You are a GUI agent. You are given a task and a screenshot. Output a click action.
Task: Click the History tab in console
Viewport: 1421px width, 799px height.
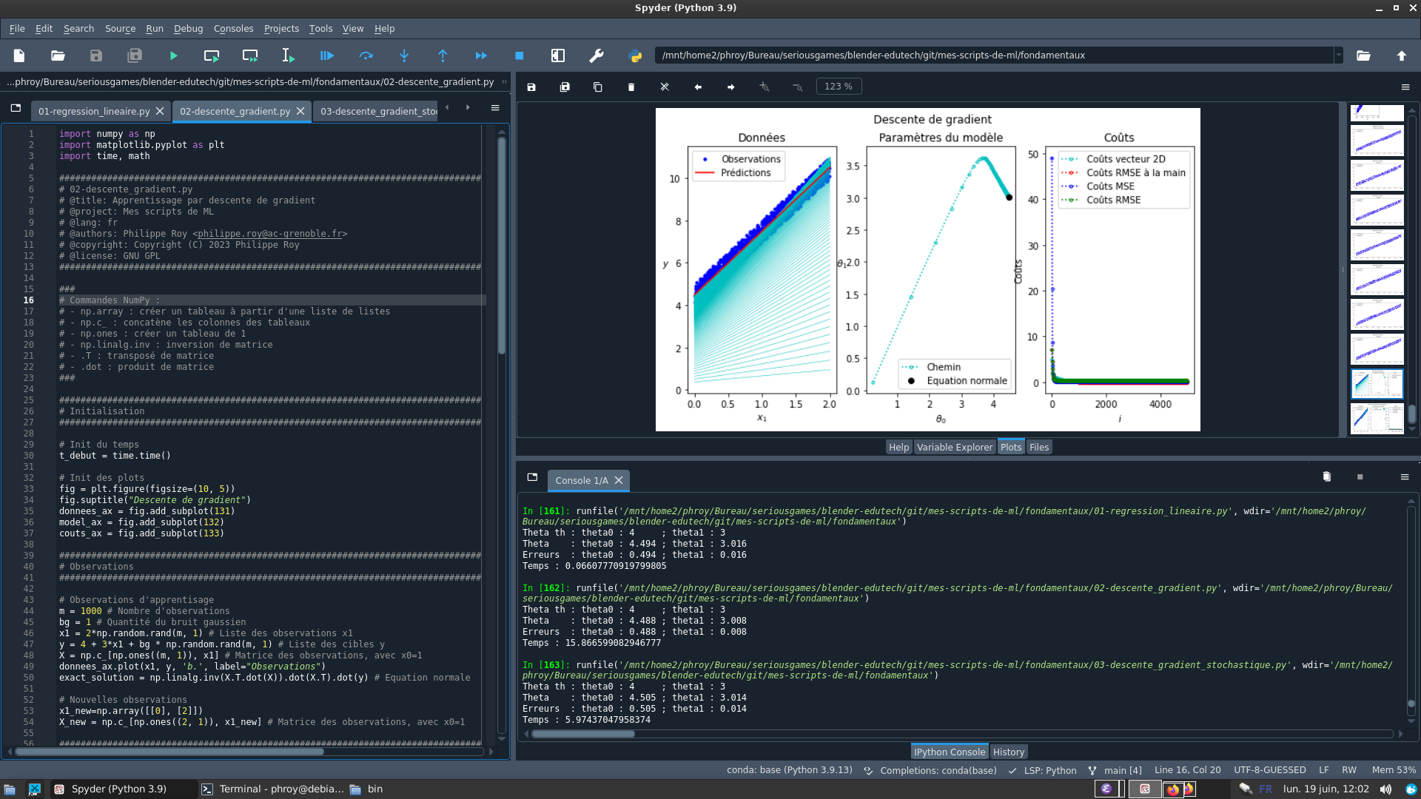(1008, 751)
